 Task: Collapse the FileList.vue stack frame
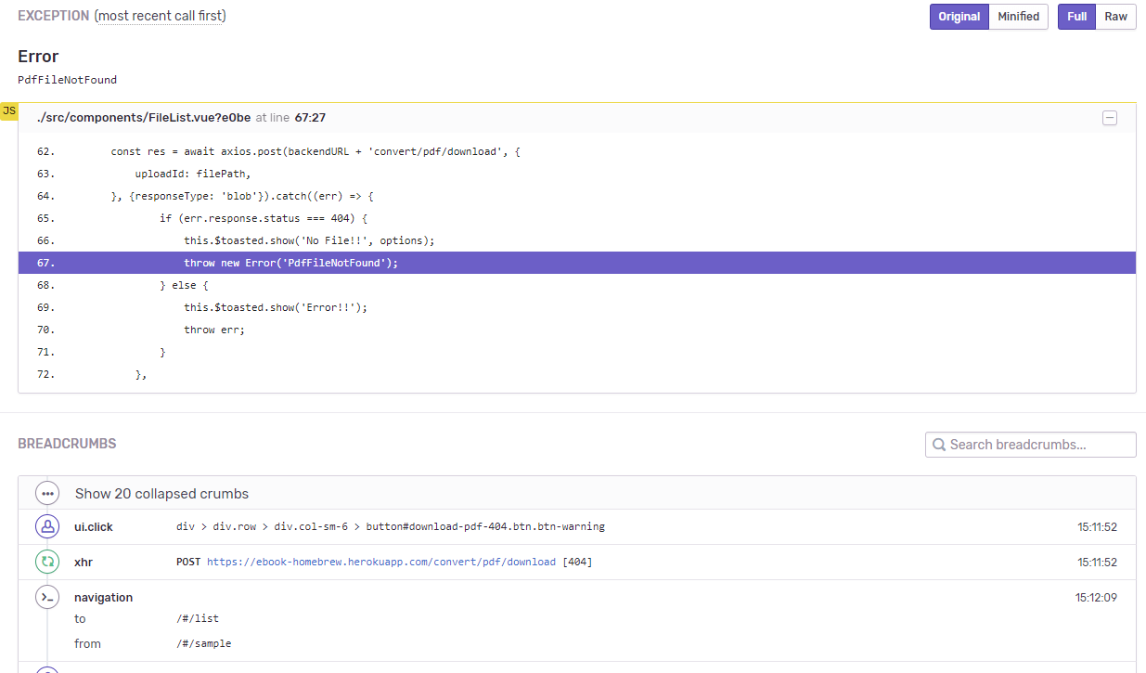point(1109,118)
